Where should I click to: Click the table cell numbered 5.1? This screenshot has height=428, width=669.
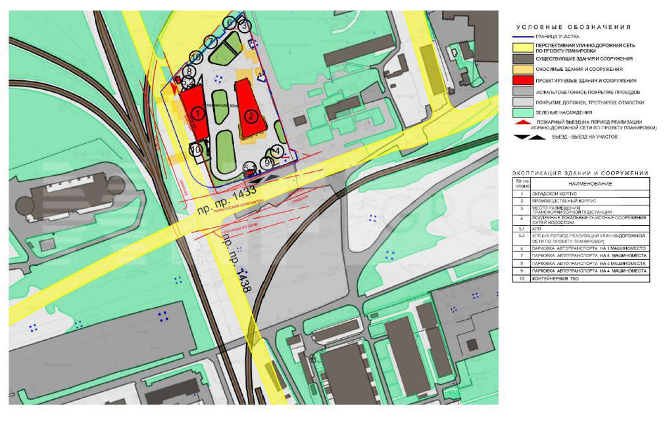(522, 229)
